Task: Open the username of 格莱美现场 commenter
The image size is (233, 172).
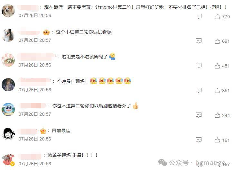Action: 29,156
